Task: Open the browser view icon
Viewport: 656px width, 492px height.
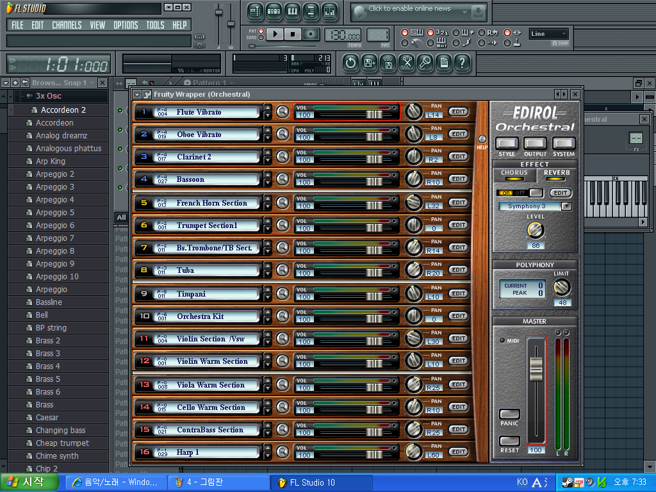Action: (311, 12)
